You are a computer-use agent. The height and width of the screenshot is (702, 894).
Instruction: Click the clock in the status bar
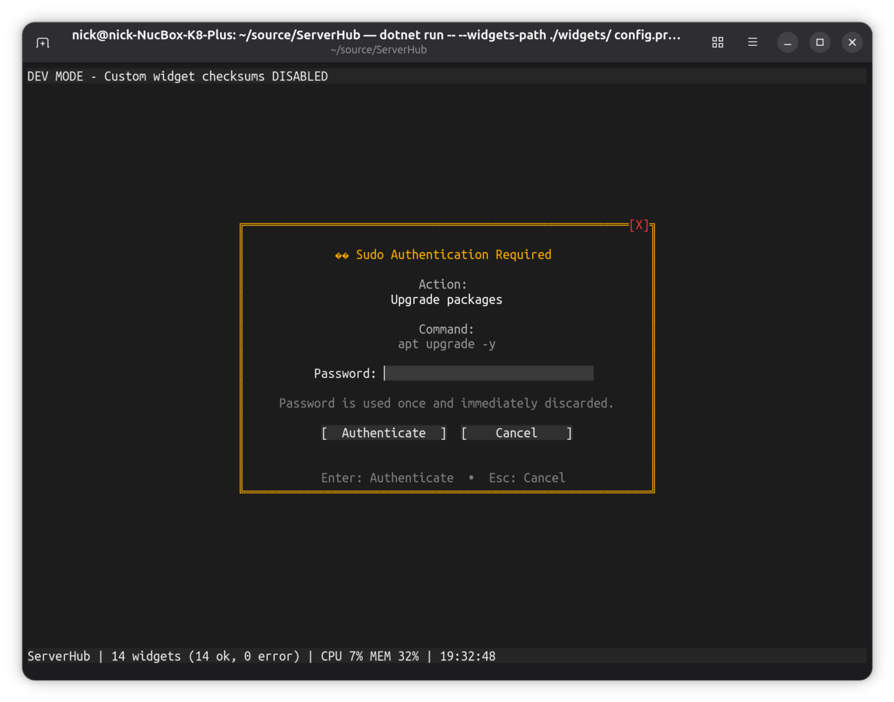click(x=468, y=656)
